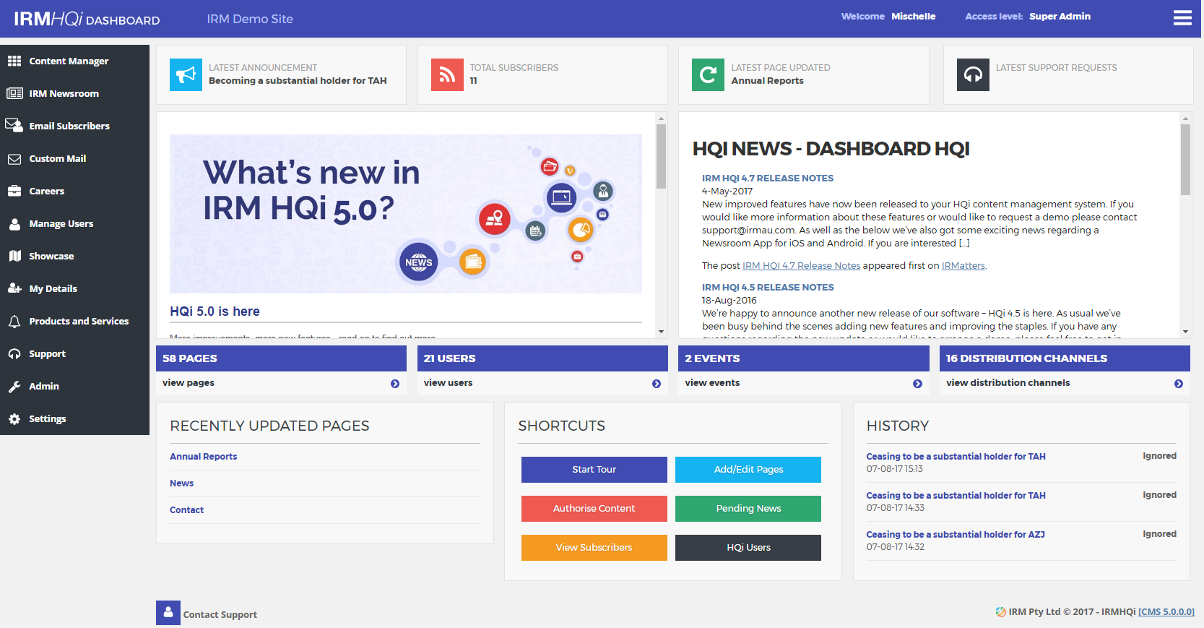Open history item for AZJ substantial holder
This screenshot has width=1204, height=628.
tap(956, 535)
